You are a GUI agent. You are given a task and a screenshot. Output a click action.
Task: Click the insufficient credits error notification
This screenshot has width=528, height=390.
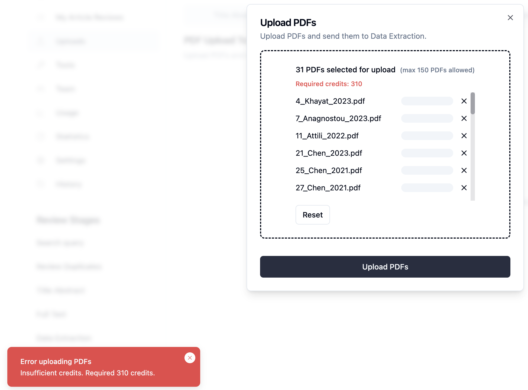[x=88, y=373]
